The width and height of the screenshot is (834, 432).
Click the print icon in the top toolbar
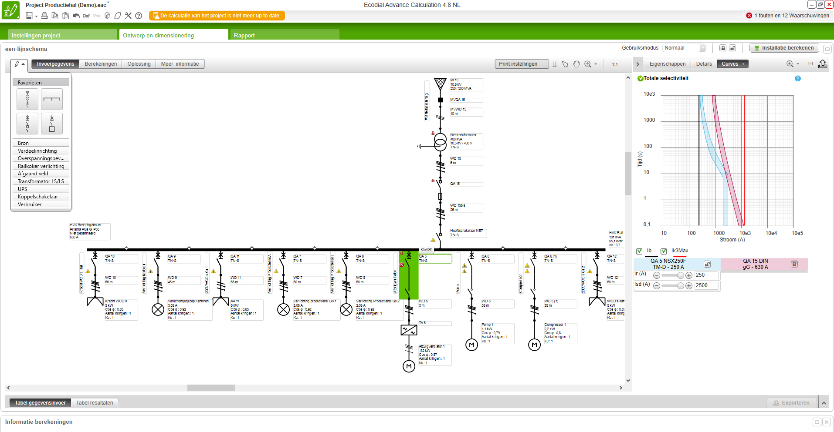coord(44,16)
